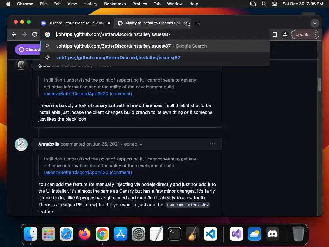This screenshot has height=247, width=329.
Task: Open the Annabxlla username link
Action: (x=49, y=144)
